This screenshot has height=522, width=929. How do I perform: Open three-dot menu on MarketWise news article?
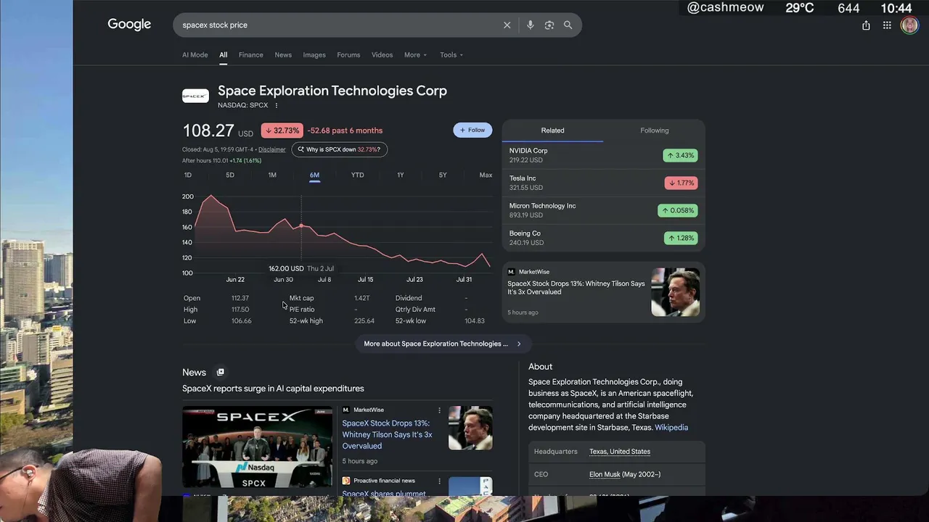(x=439, y=410)
